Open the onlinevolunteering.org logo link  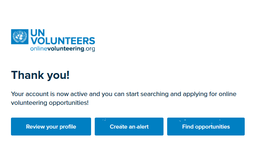coord(62,49)
